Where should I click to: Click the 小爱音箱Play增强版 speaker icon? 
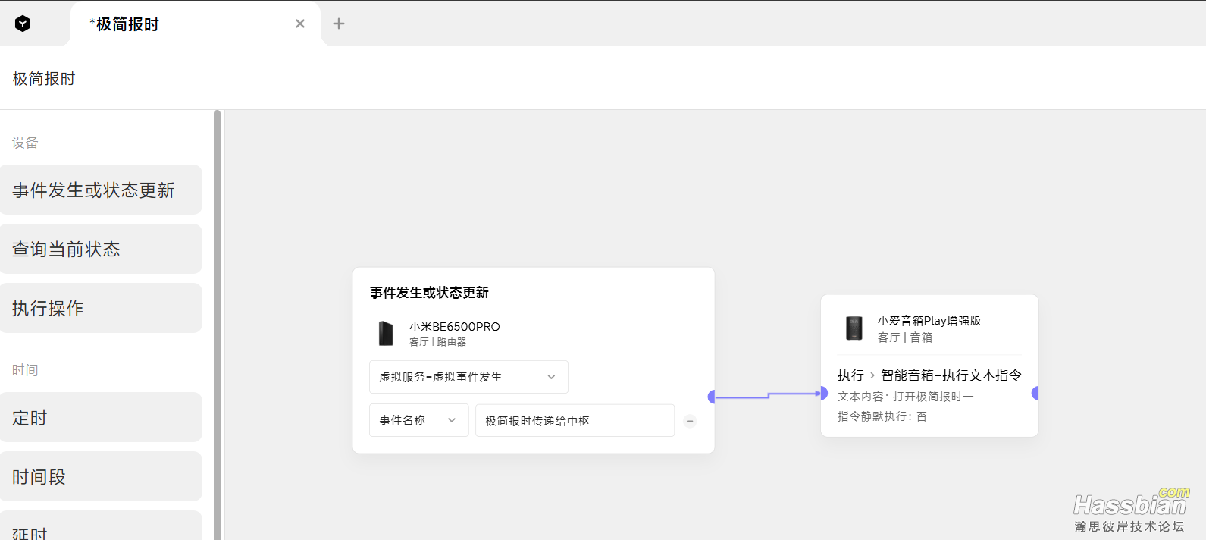point(854,328)
